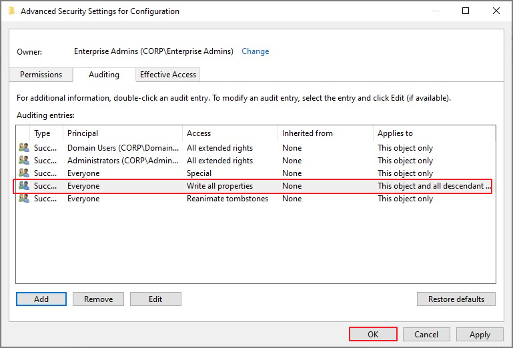Image resolution: width=513 pixels, height=348 pixels.
Task: Click the group icon of the Everyone Special entry
Action: (x=24, y=173)
